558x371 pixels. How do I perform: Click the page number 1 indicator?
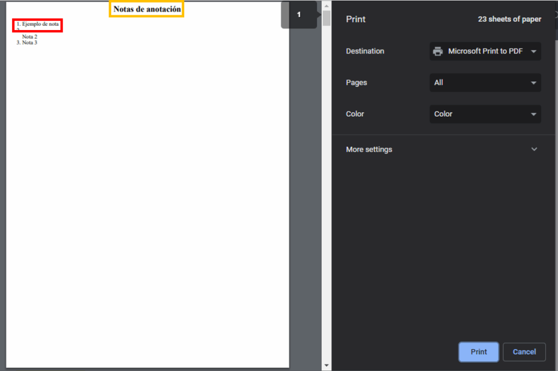299,15
